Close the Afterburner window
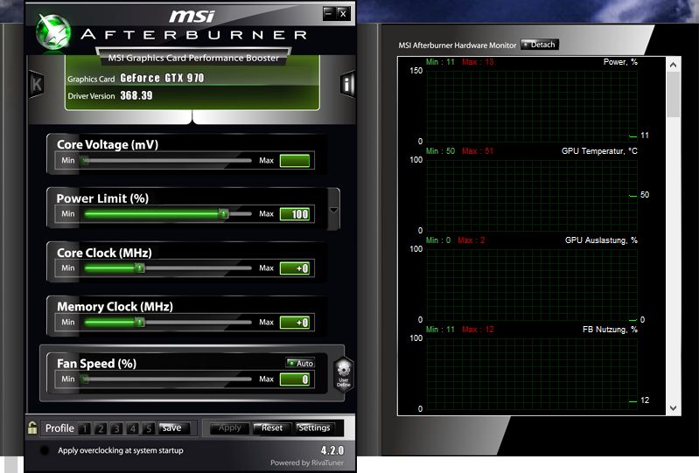 click(x=343, y=14)
